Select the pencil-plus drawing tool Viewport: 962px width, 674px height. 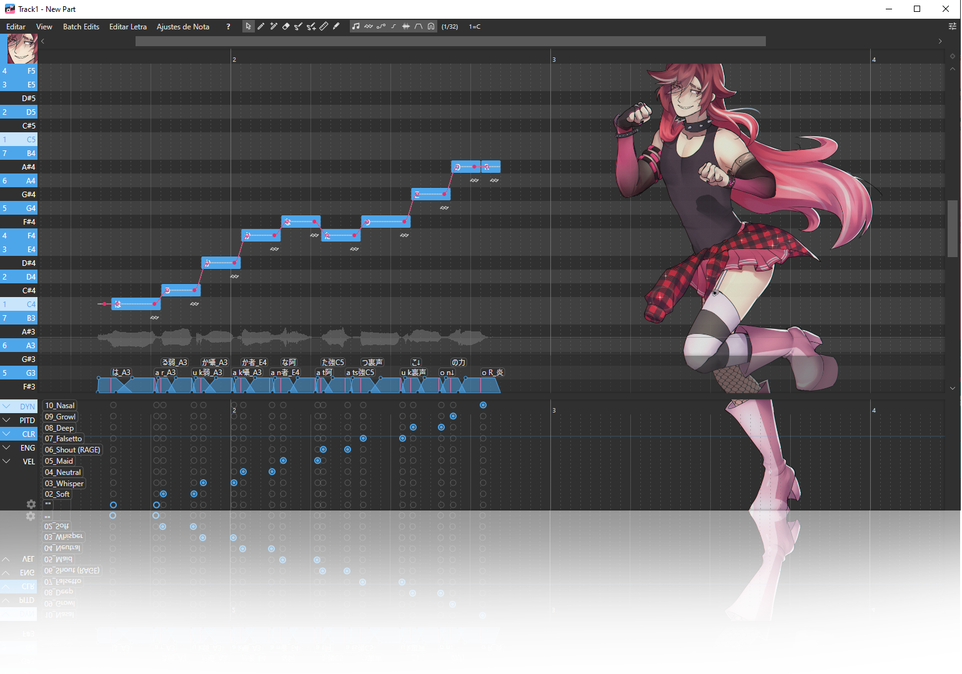tap(274, 26)
